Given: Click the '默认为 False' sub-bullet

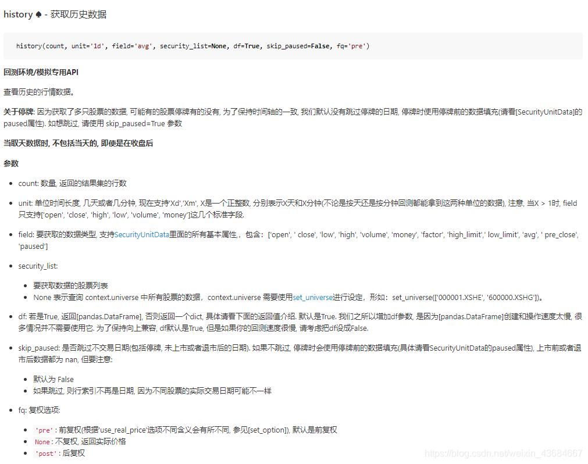Looking at the screenshot, I should click(x=54, y=379).
